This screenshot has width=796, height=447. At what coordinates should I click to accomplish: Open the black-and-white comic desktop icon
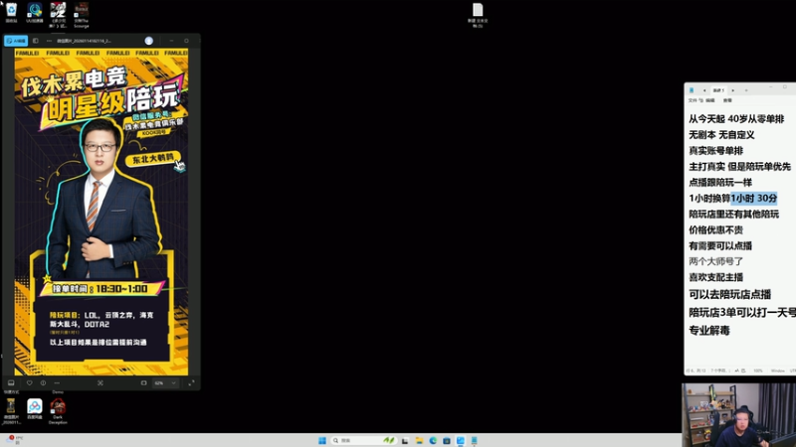coord(58,15)
